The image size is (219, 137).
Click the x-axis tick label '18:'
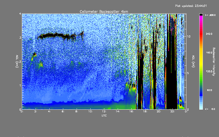pyautogui.click(x=145, y=112)
